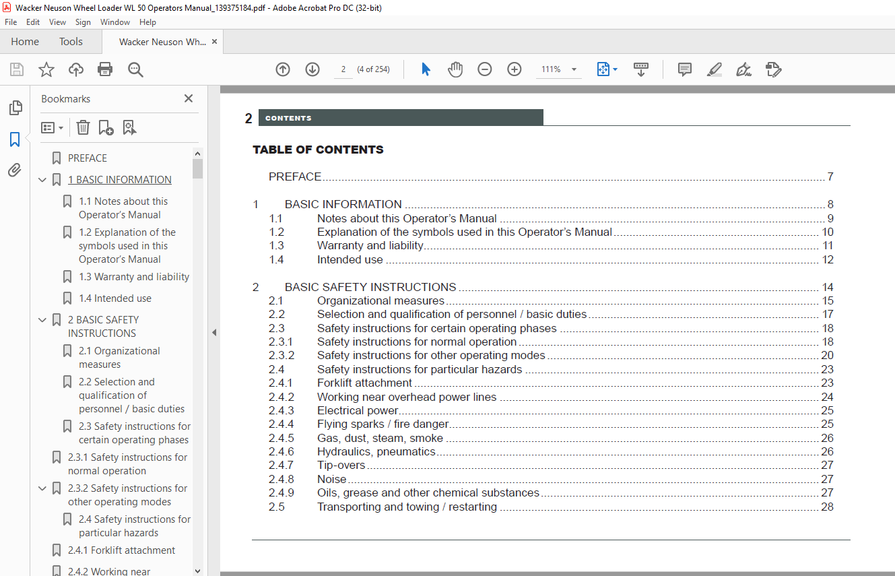The image size is (895, 576).
Task: Open the Sign document pen tool
Action: click(x=744, y=69)
